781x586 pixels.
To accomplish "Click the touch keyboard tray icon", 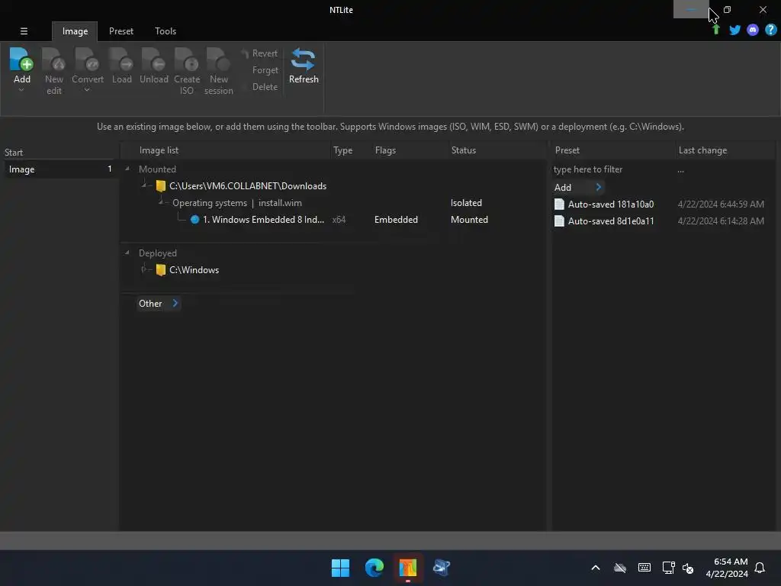I will (x=644, y=568).
